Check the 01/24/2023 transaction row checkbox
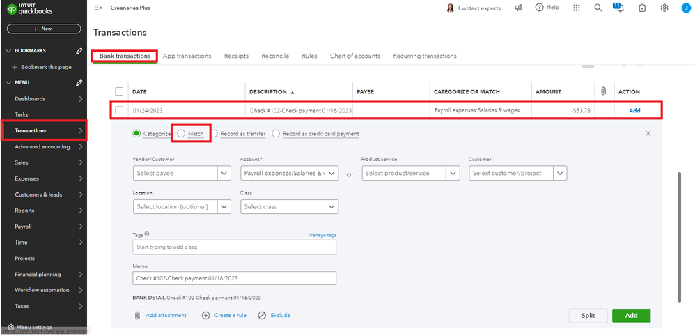695x336 pixels. pos(119,110)
